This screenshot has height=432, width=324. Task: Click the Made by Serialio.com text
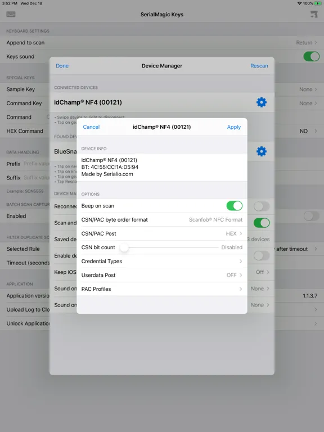(x=107, y=174)
